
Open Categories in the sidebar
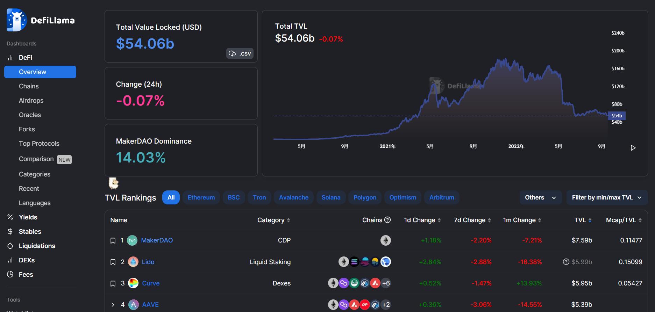point(35,174)
